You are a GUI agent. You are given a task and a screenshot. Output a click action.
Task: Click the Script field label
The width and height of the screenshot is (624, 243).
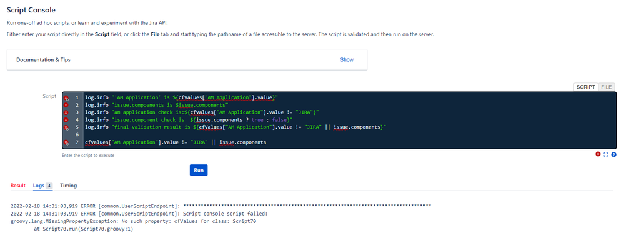pyautogui.click(x=49, y=97)
